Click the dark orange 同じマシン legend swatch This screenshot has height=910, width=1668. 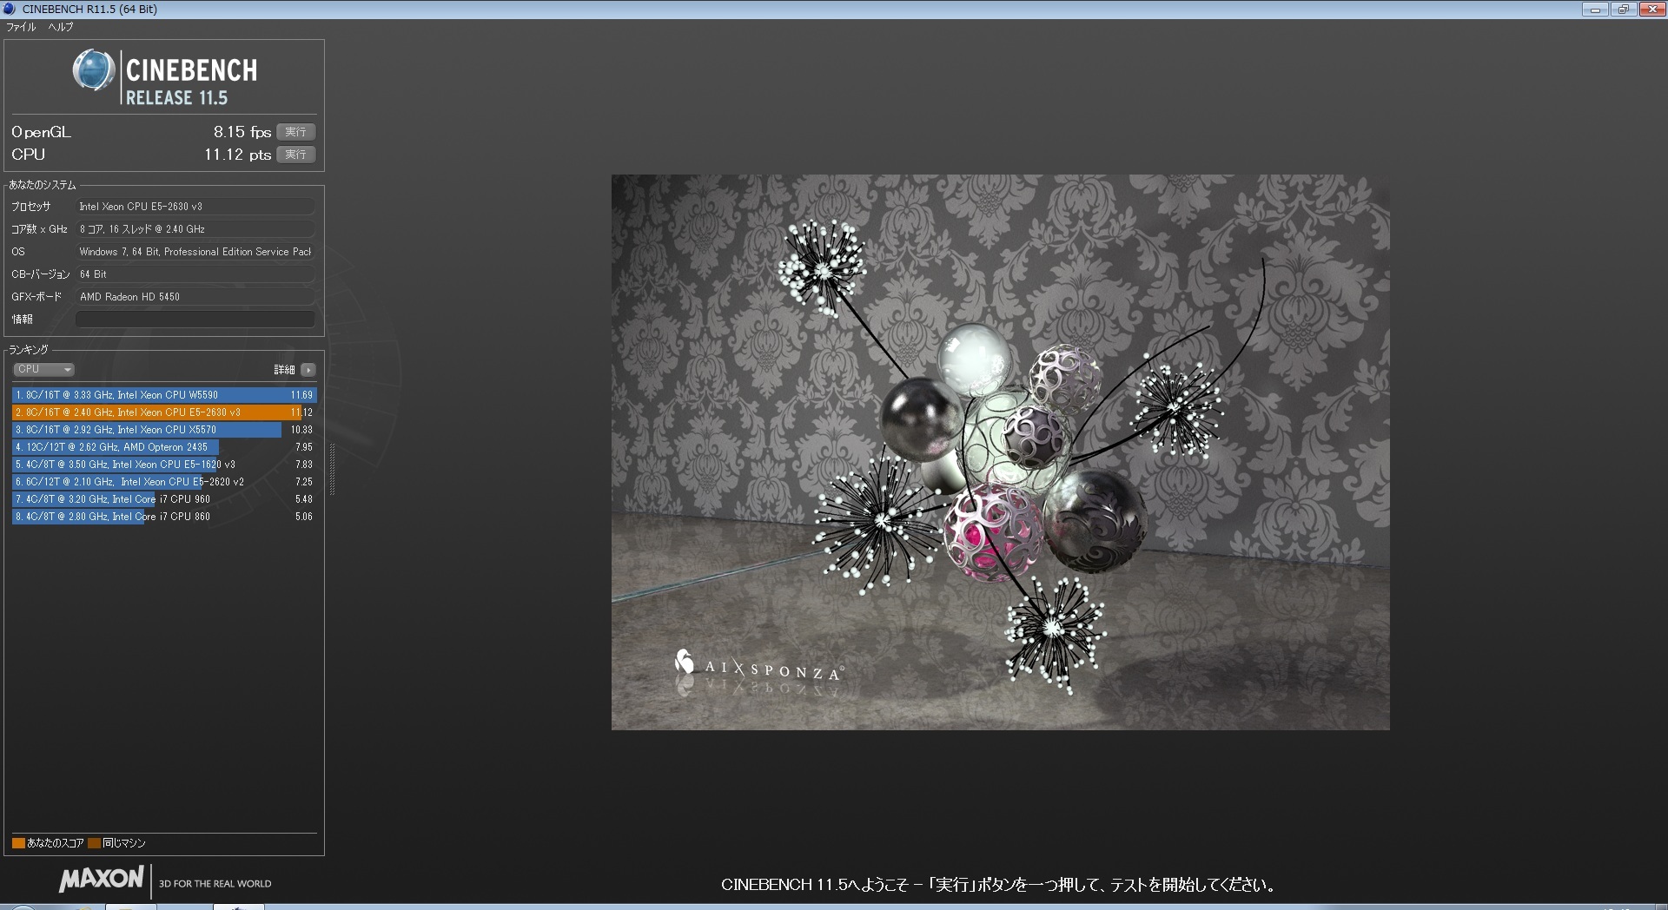pyautogui.click(x=94, y=843)
